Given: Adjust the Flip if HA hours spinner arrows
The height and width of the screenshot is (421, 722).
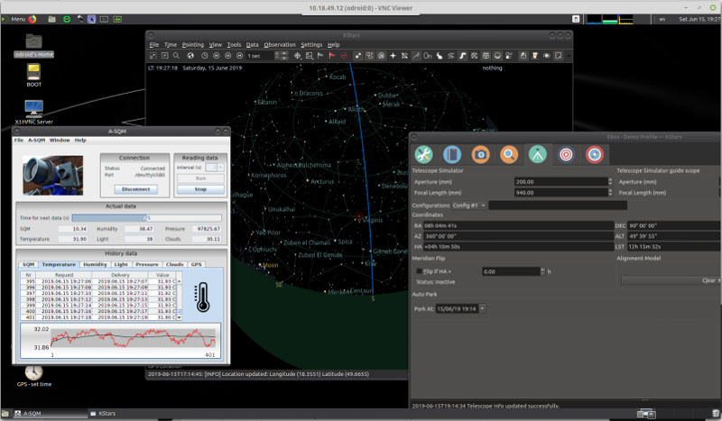Looking at the screenshot, I should pyautogui.click(x=542, y=271).
